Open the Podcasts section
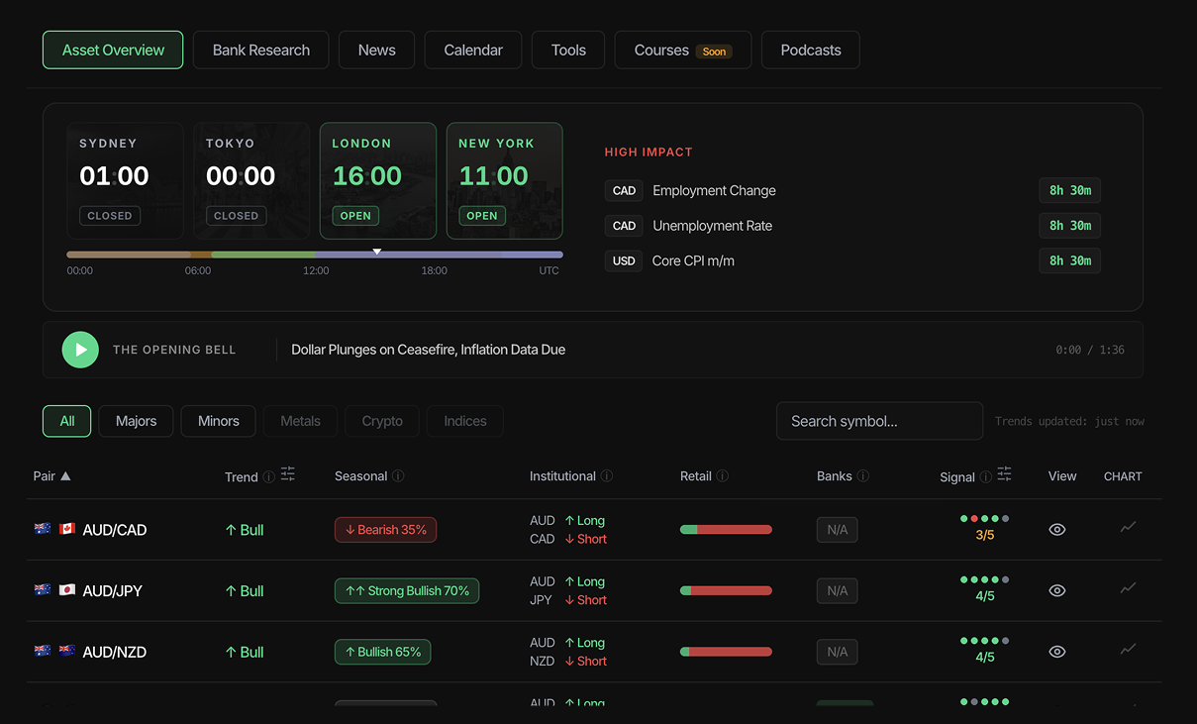 (810, 50)
